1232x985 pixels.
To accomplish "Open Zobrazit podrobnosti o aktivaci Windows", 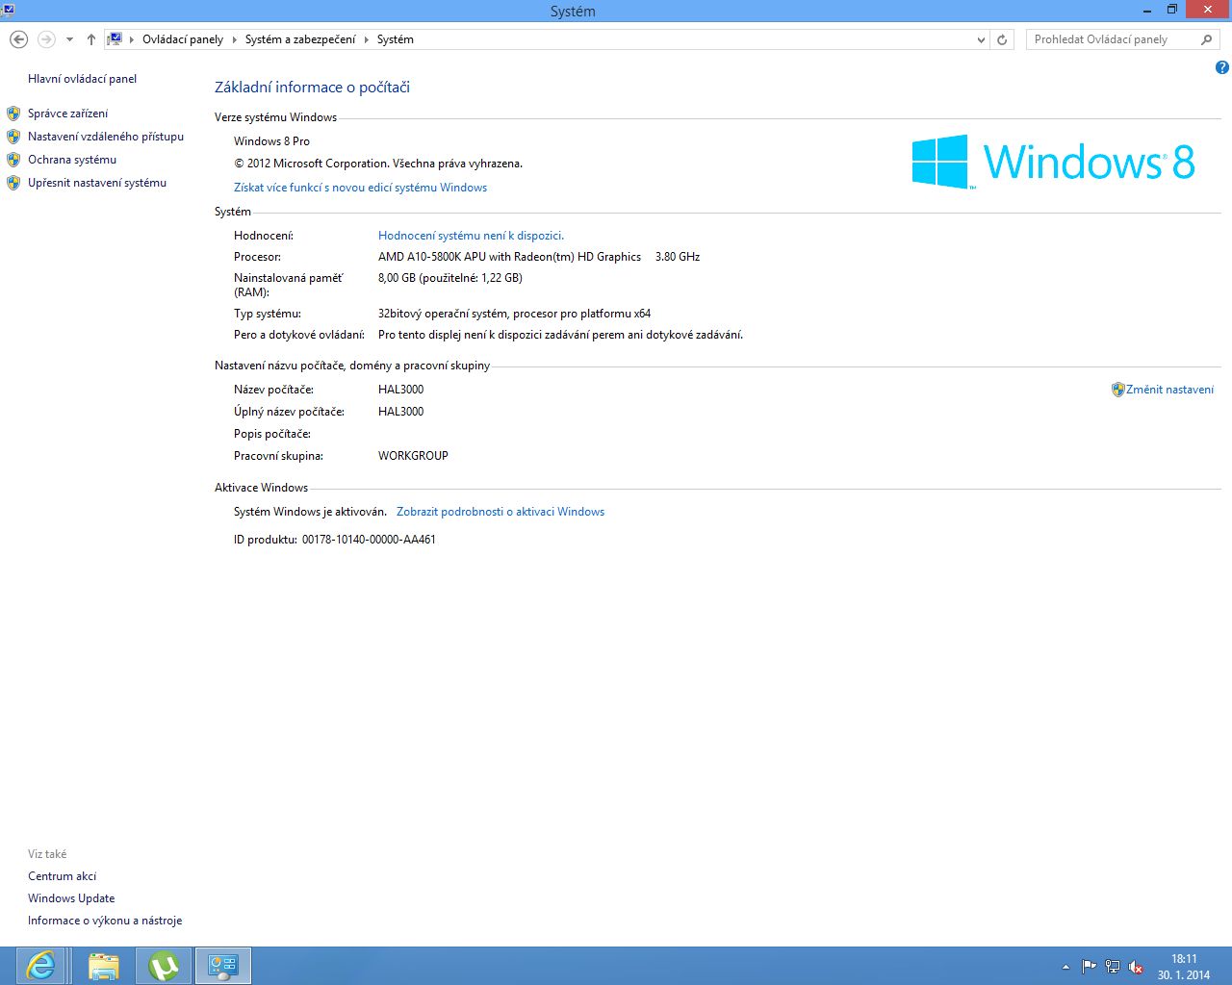I will (500, 512).
